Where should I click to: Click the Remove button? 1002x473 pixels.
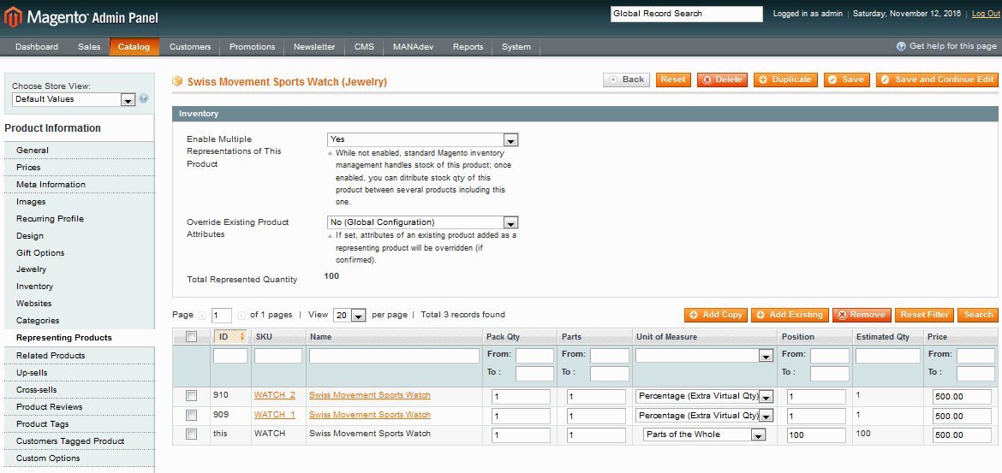862,315
